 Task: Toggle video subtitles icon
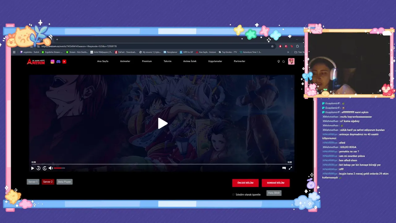coord(284,168)
